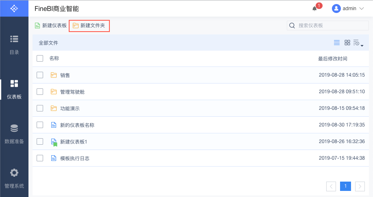Click the 新建仪表板1 dashboard file icon
The image size is (373, 197).
pyautogui.click(x=54, y=142)
